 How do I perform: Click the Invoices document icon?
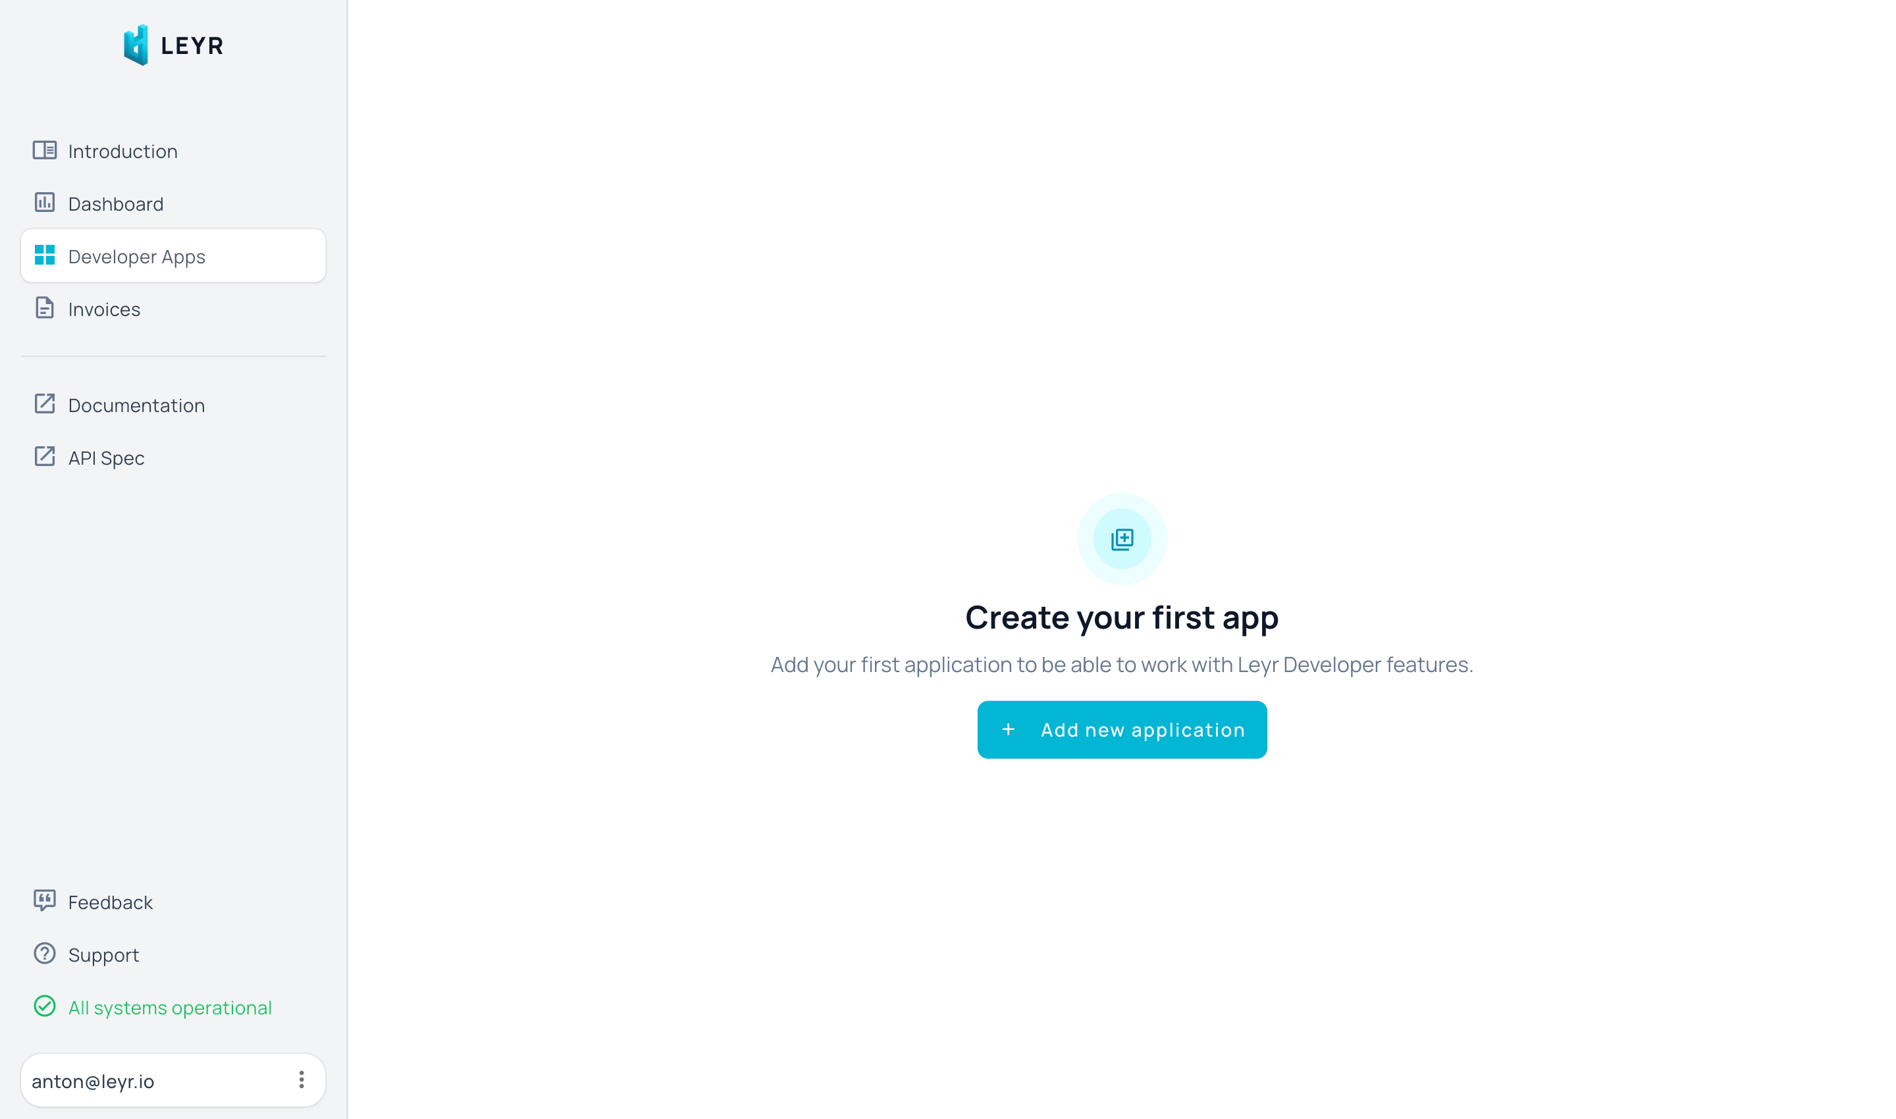click(44, 308)
